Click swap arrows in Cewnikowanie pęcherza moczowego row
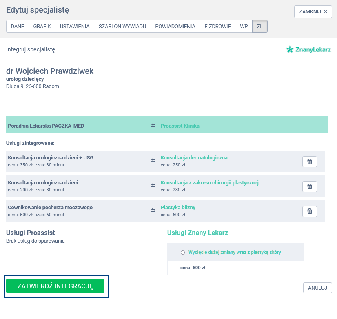Viewport: 337px width, 319px height. tap(153, 210)
